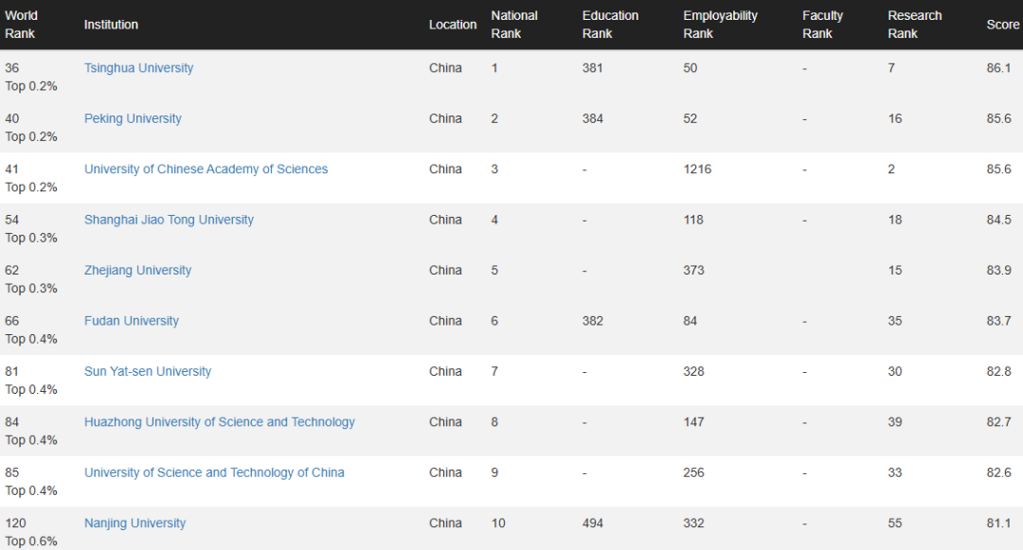Click the National Rank column header
This screenshot has width=1023, height=550.
click(514, 25)
